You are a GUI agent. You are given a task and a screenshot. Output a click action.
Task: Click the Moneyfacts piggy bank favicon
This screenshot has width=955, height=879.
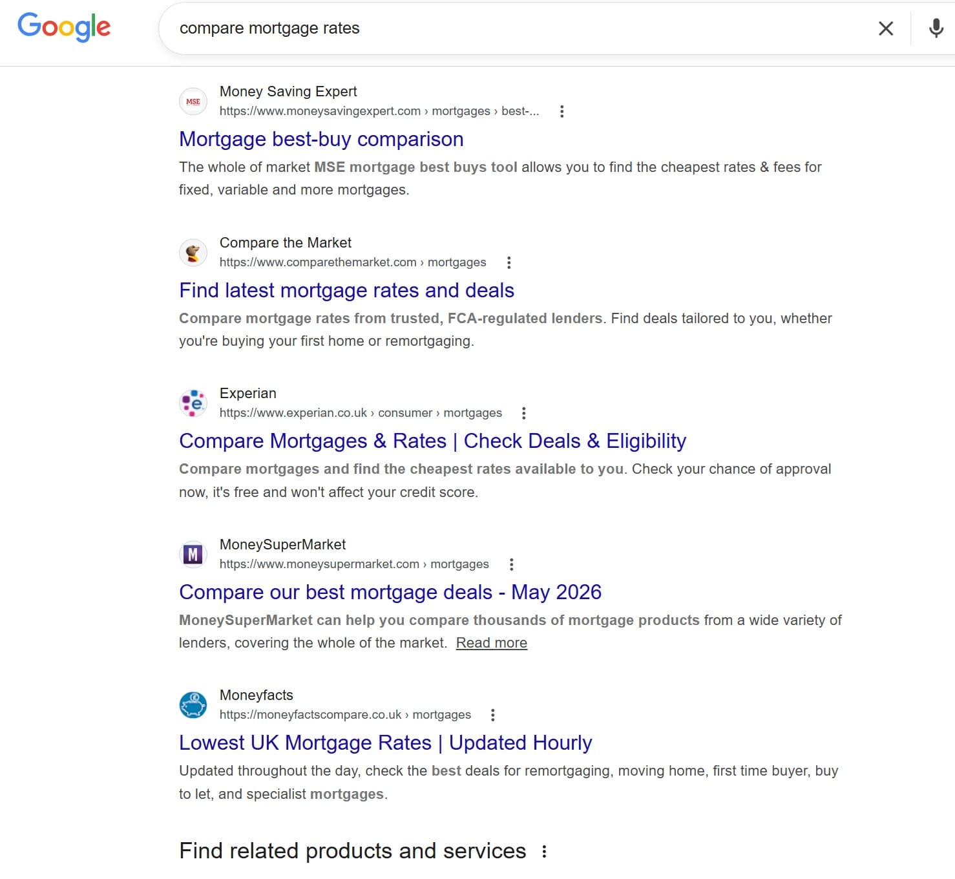[x=193, y=705]
